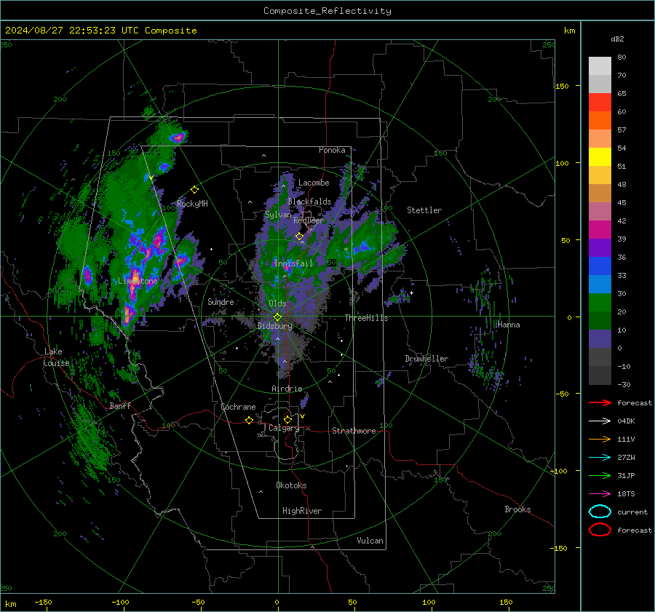Select the yellow diamond marker at RedDeer

(x=299, y=237)
